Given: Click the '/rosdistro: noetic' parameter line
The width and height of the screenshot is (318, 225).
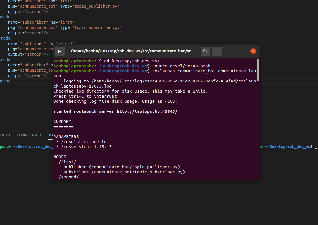Looking at the screenshot, I should pos(81,142).
